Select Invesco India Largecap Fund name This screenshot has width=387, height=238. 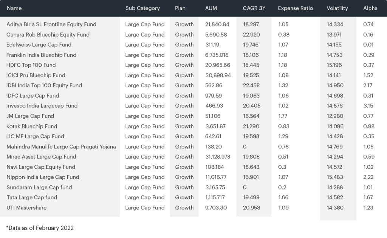click(42, 106)
